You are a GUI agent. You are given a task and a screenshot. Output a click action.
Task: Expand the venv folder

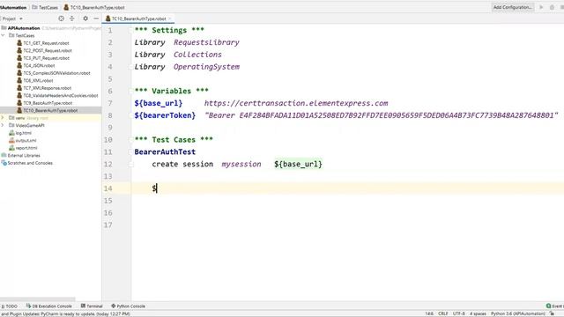coord(3,118)
